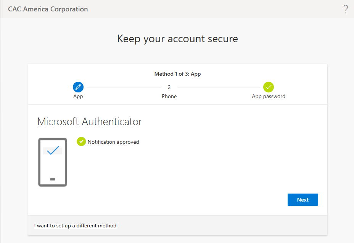
Task: Click the "Method 1 of 3: App" text
Action: (177, 74)
